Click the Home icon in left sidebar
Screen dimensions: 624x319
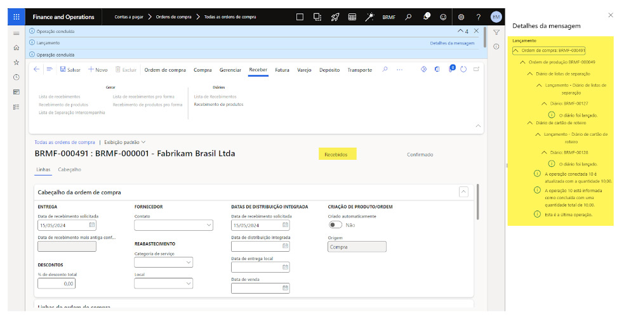[x=16, y=48]
